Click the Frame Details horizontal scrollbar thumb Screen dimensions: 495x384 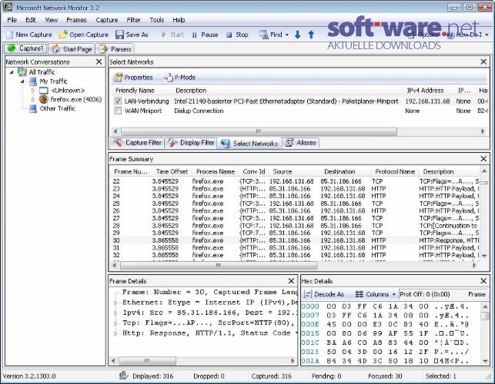(147, 360)
